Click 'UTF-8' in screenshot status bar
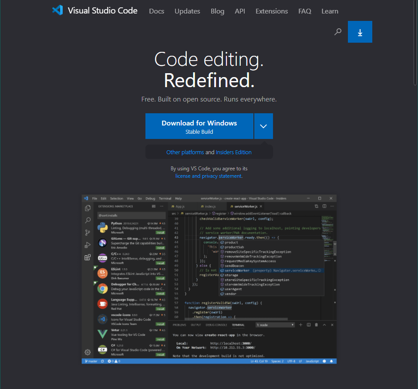 tap(291, 361)
